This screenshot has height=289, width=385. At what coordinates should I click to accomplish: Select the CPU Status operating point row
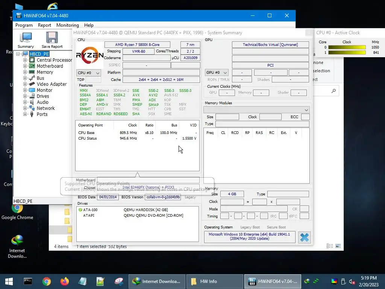click(137, 138)
